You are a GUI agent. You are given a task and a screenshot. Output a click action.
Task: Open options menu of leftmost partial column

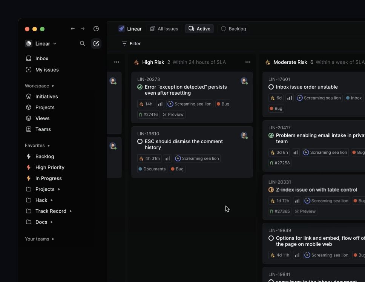click(x=117, y=62)
